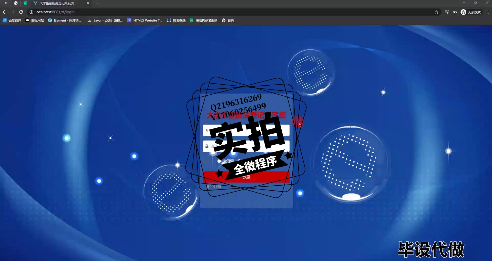Image resolution: width=492 pixels, height=261 pixels.
Task: Go back with the browser back arrow
Action: (x=5, y=12)
